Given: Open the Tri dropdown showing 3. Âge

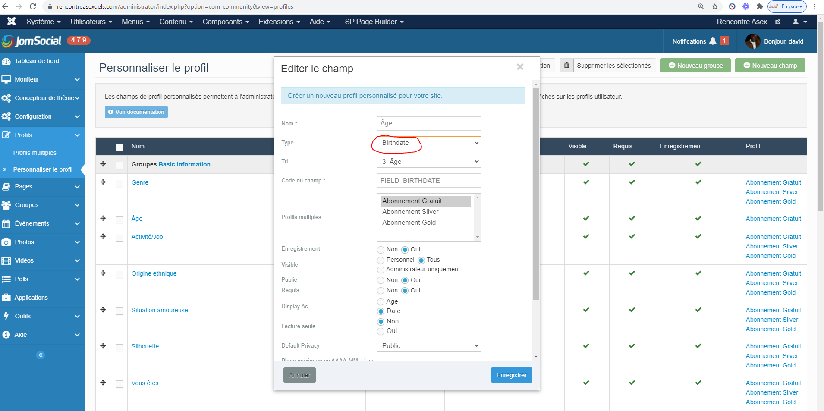Looking at the screenshot, I should [x=429, y=162].
